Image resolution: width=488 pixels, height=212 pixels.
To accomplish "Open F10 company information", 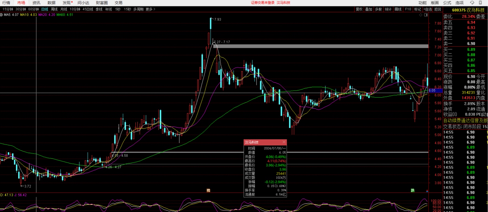I will tap(408, 9).
